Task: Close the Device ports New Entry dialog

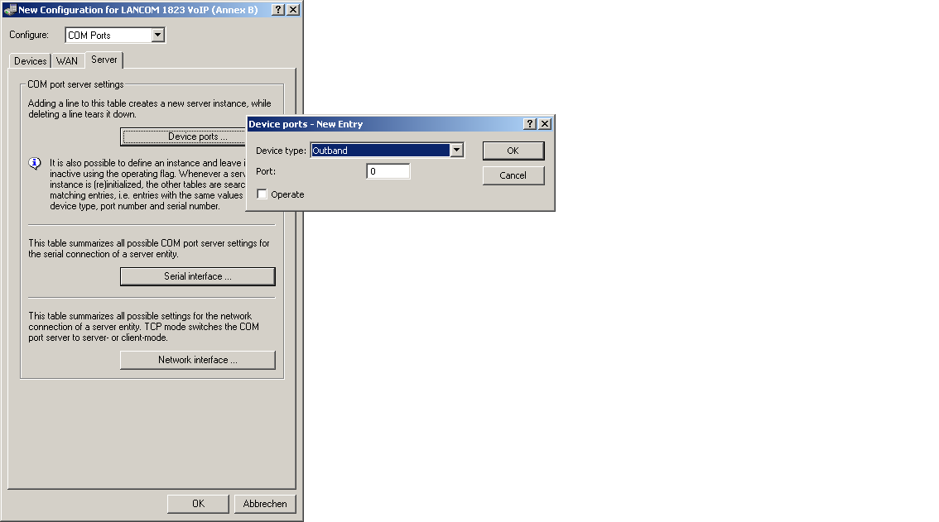Action: pyautogui.click(x=544, y=124)
